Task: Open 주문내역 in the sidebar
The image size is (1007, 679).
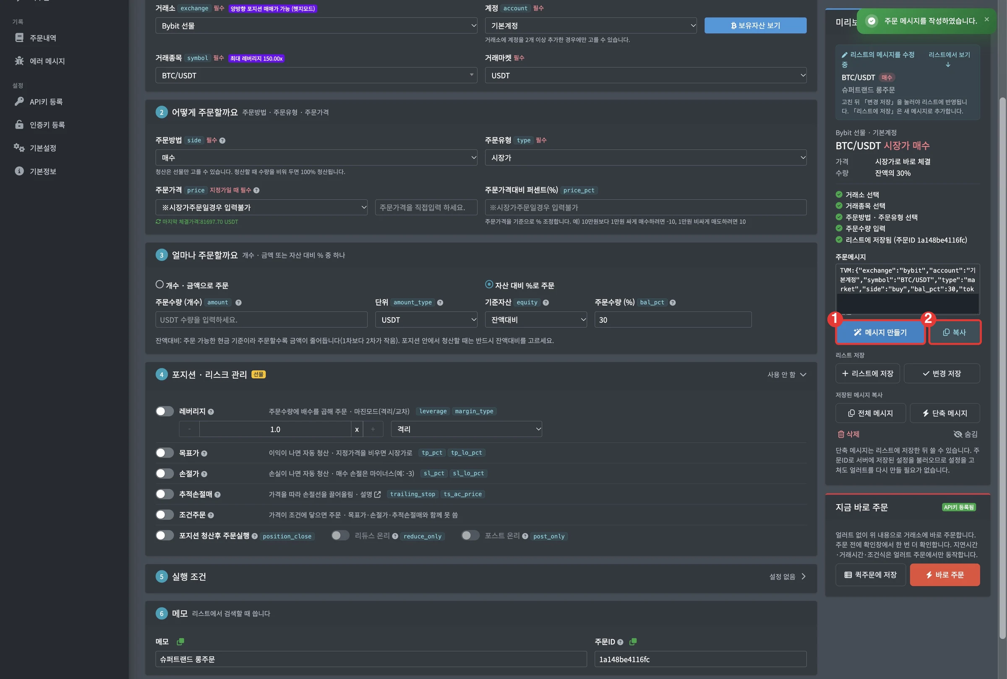Action: coord(43,38)
